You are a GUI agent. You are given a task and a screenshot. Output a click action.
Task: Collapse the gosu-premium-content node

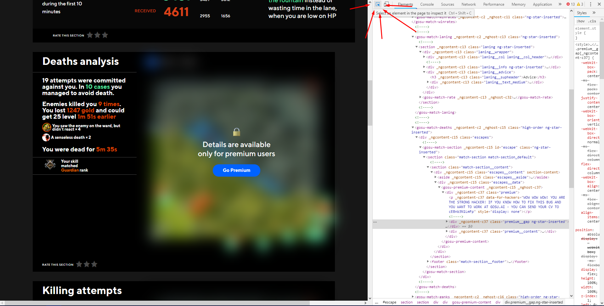tap(439, 188)
